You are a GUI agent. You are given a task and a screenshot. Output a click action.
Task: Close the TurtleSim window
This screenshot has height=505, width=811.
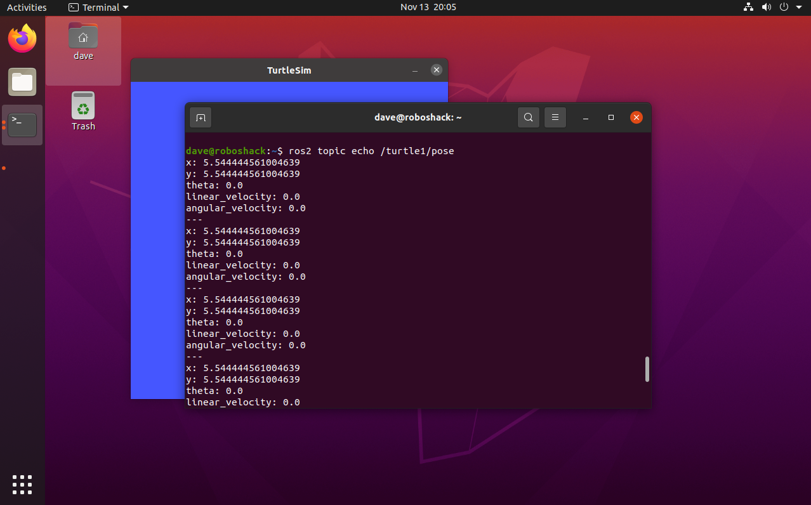pos(436,70)
